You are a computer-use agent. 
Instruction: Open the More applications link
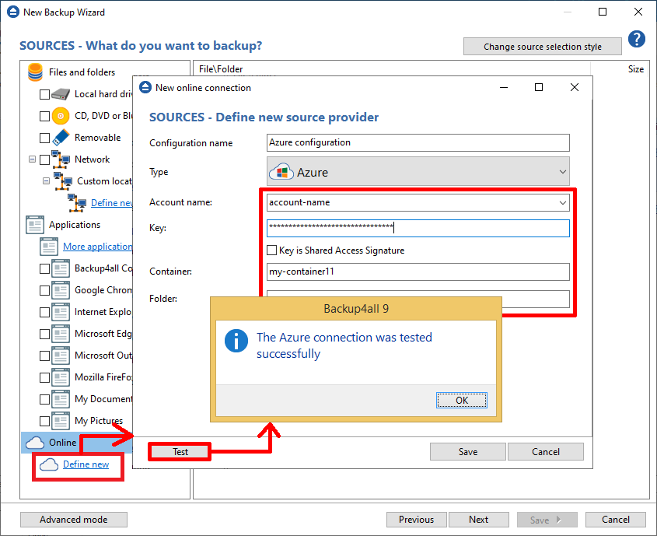coord(98,247)
